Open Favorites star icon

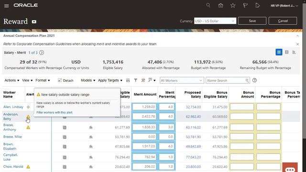pyautogui.click(x=233, y=5)
